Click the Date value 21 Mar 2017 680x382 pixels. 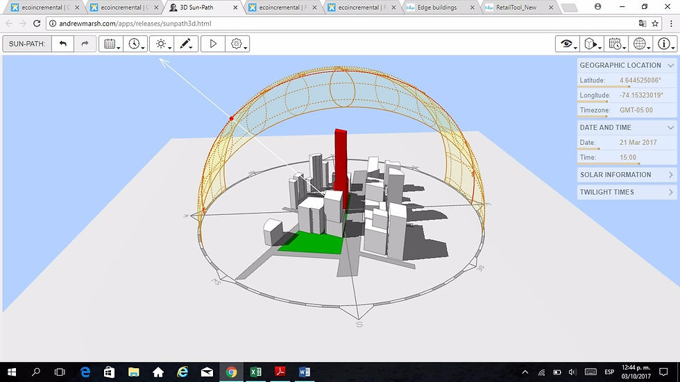tap(638, 143)
